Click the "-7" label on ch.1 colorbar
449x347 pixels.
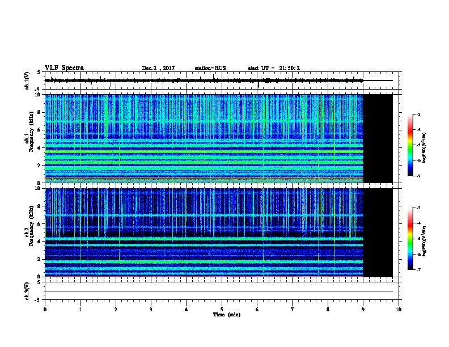pyautogui.click(x=418, y=176)
